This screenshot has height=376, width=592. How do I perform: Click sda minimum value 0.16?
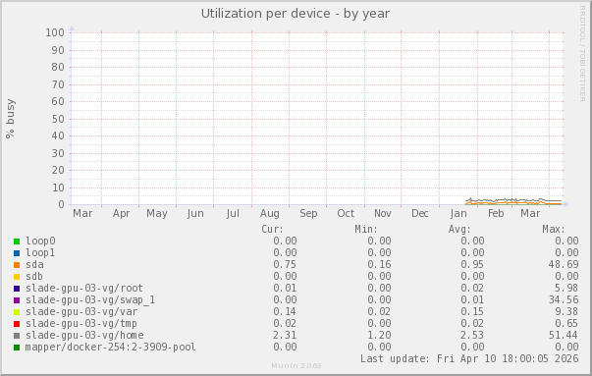[x=379, y=264]
